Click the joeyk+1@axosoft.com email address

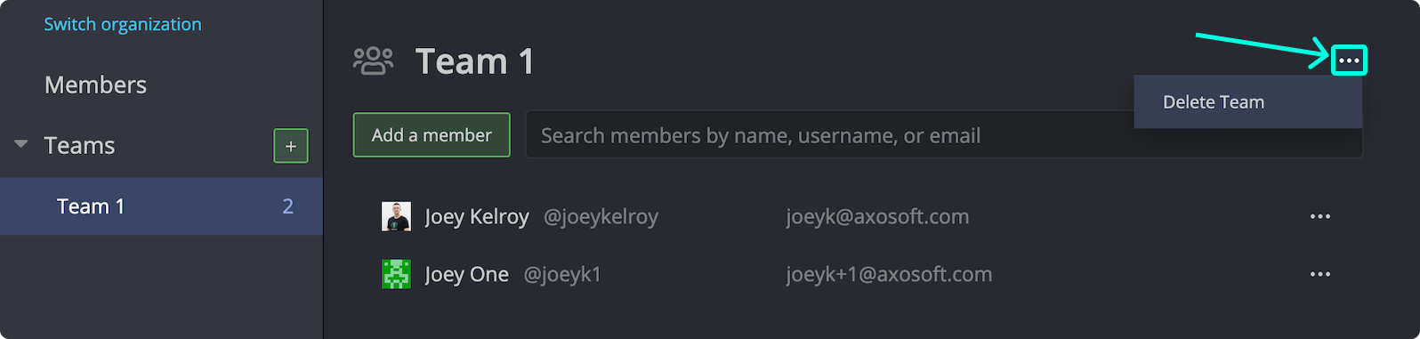point(889,274)
